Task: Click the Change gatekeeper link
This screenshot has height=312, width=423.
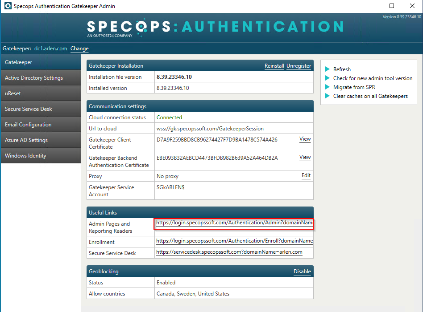Action: click(x=79, y=49)
